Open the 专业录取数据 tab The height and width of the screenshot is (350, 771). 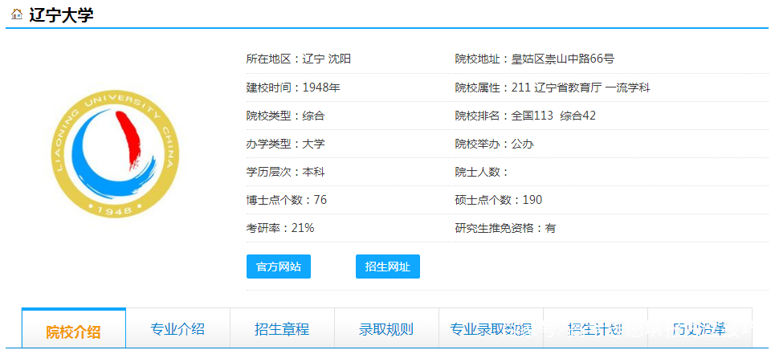pyautogui.click(x=491, y=328)
